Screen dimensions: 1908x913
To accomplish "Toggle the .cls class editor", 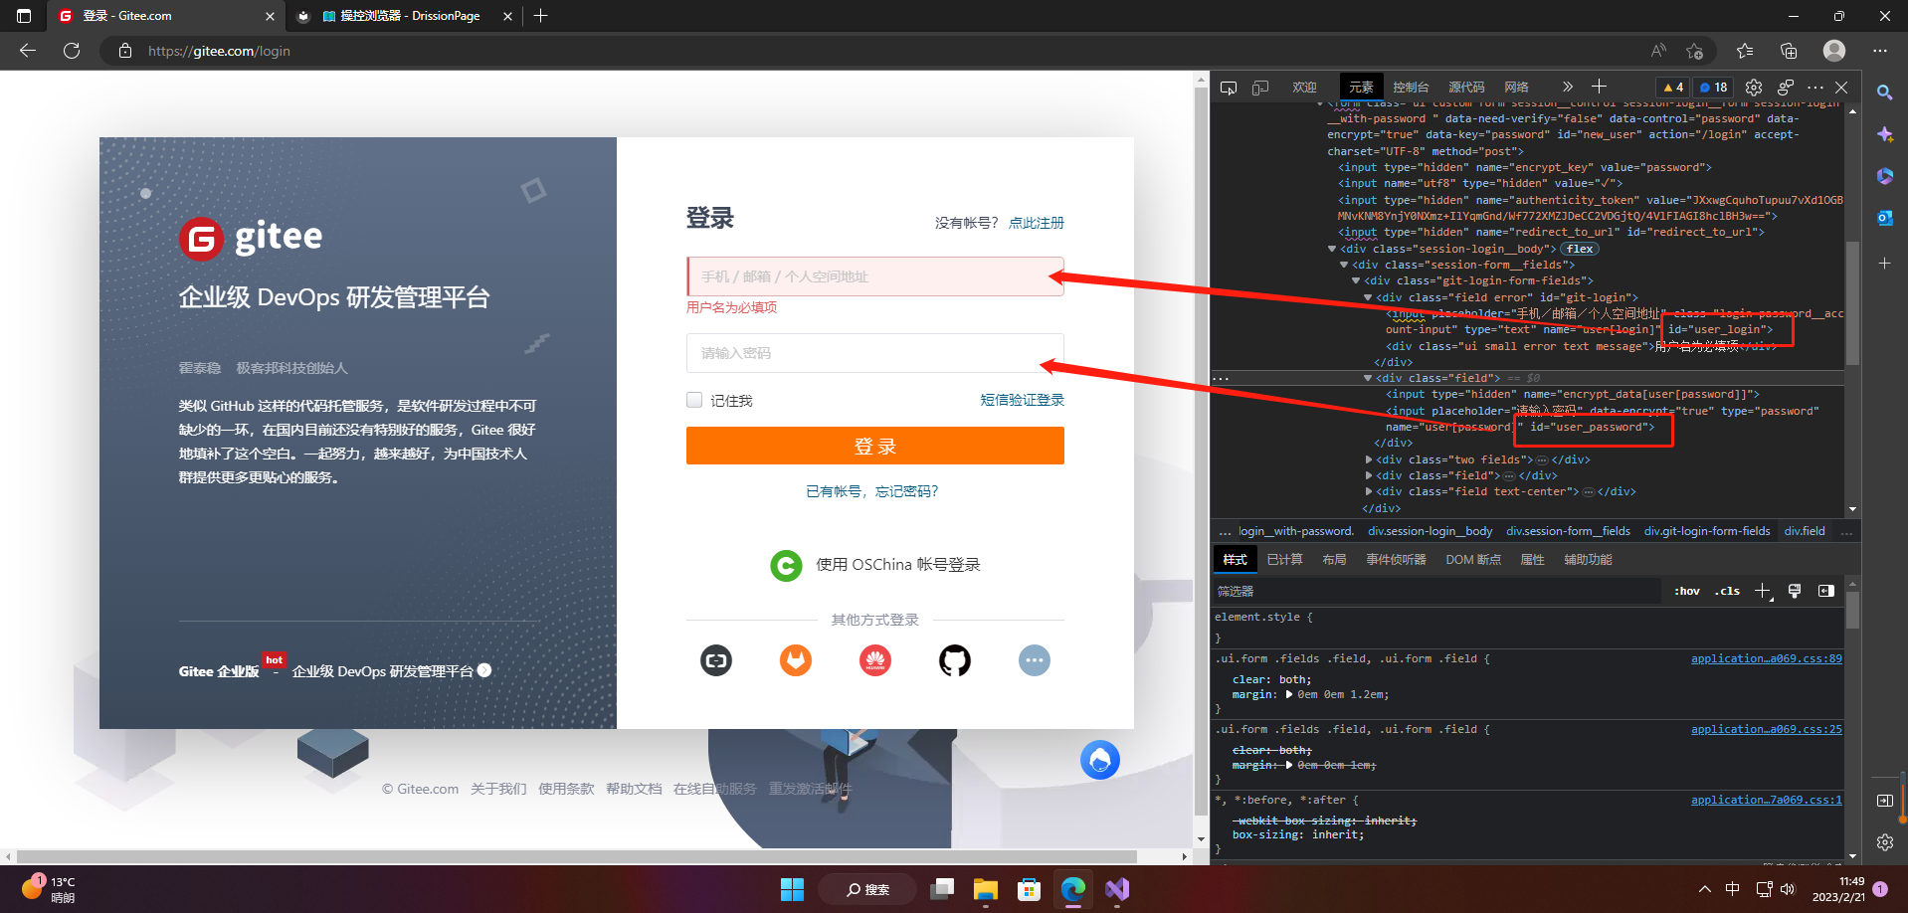I will pyautogui.click(x=1727, y=590).
